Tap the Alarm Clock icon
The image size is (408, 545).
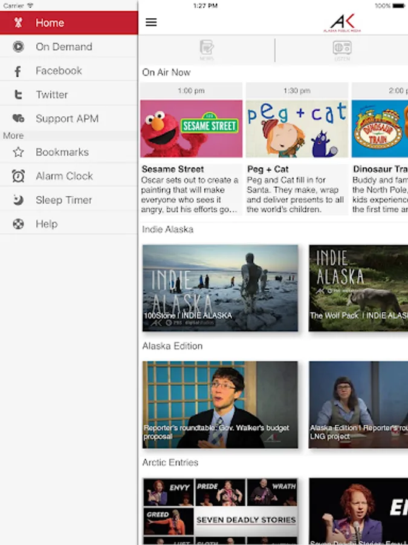(18, 176)
